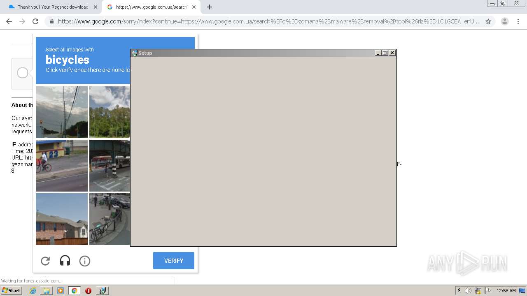Switch to Setup installer in taskbar

click(102, 291)
